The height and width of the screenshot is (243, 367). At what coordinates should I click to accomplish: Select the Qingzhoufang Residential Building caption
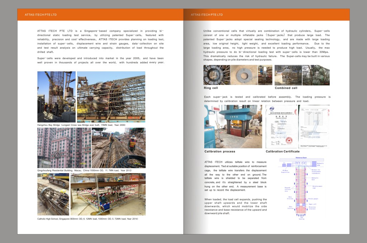click(x=85, y=171)
